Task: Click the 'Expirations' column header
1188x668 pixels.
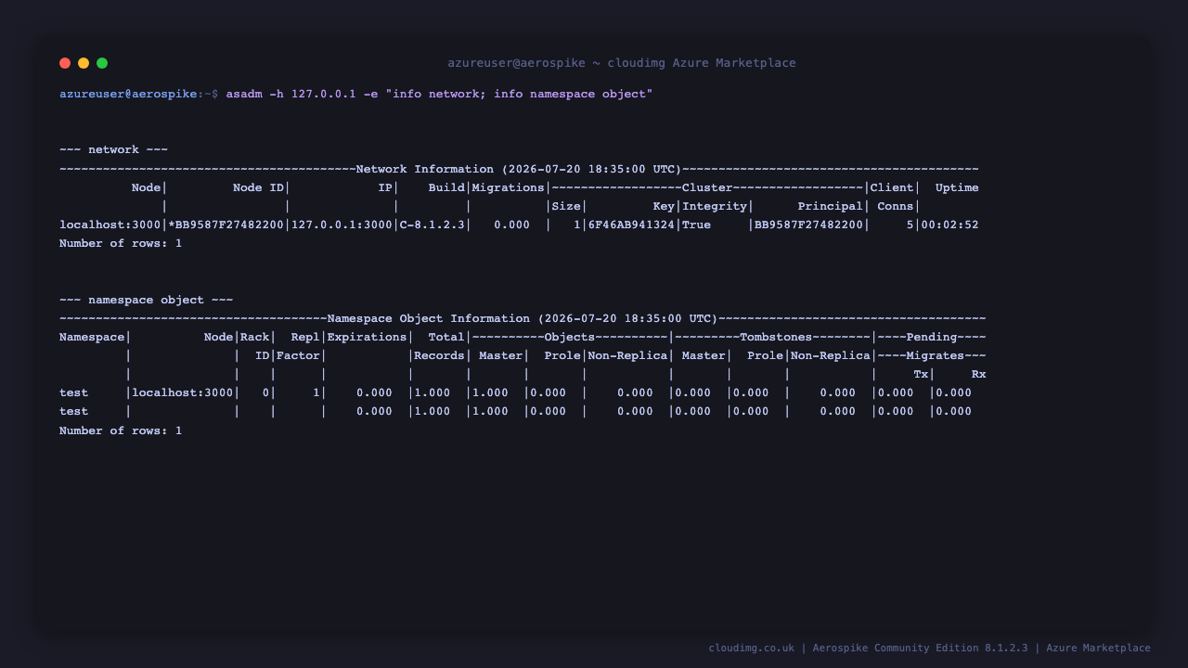Action: [368, 337]
